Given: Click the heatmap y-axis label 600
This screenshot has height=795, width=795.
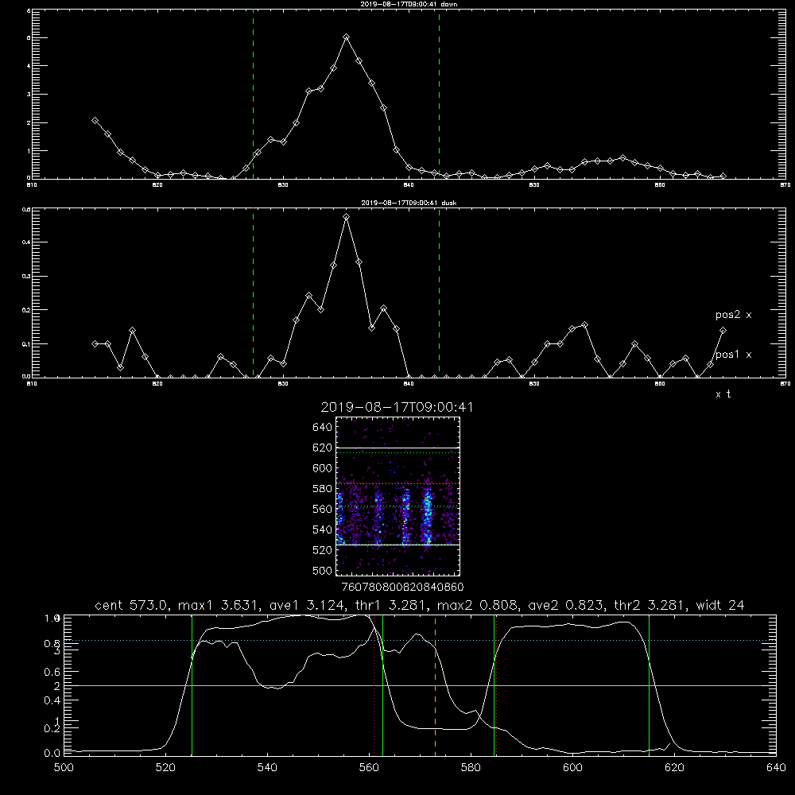Looking at the screenshot, I should [323, 468].
